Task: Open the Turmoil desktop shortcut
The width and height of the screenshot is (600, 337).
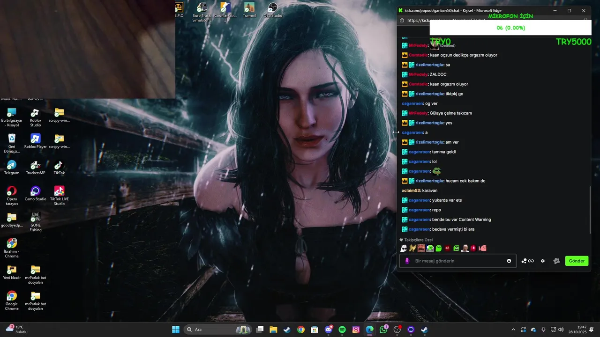Action: pyautogui.click(x=249, y=10)
